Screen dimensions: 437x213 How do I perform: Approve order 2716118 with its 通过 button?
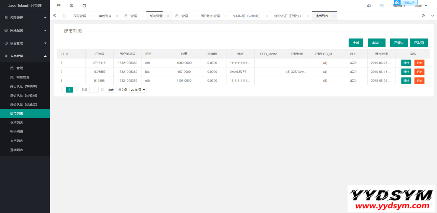click(x=406, y=62)
